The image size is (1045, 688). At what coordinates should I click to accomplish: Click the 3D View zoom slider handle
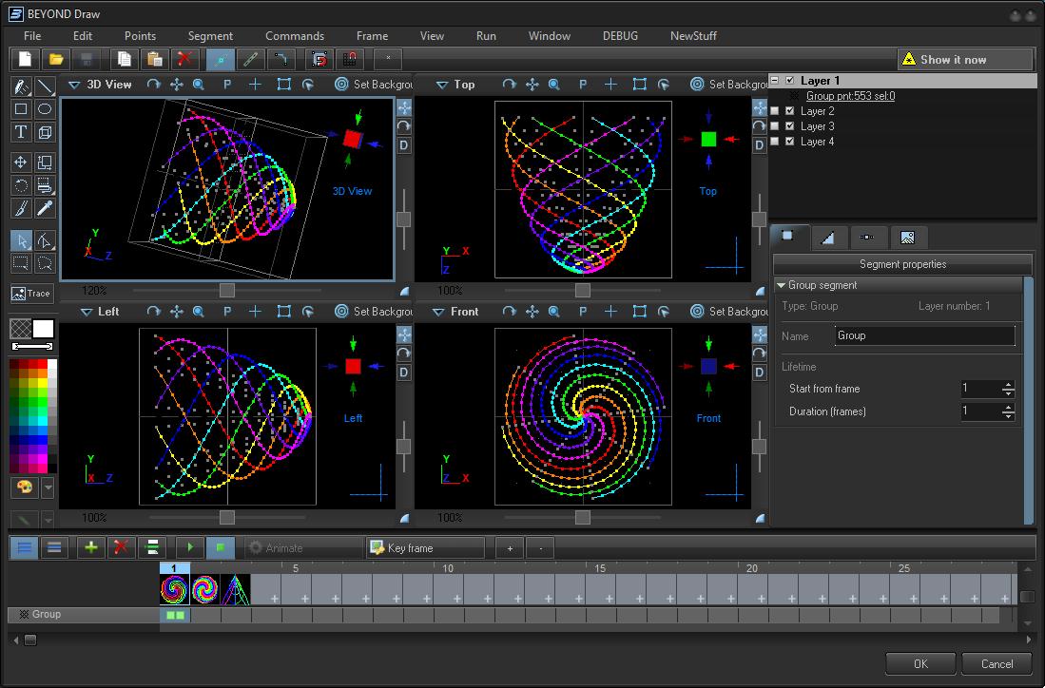[227, 290]
